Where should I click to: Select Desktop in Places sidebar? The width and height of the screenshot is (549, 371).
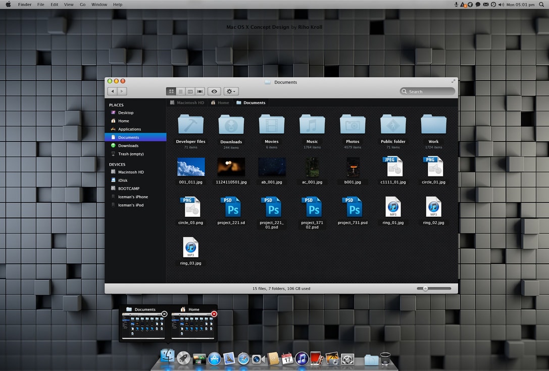[135, 113]
